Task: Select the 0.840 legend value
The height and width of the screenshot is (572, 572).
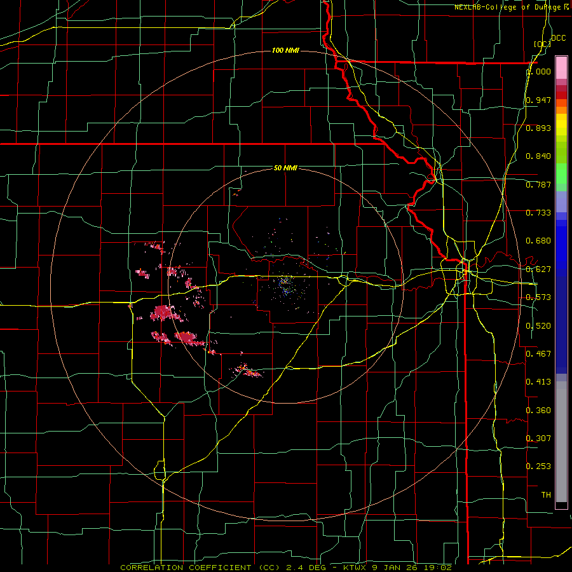Action: click(538, 156)
